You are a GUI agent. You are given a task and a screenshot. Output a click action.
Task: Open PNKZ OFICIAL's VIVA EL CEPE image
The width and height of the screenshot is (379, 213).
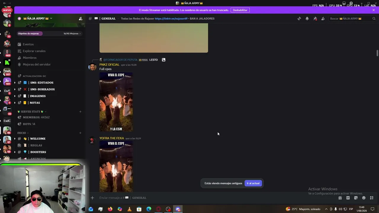116,102
